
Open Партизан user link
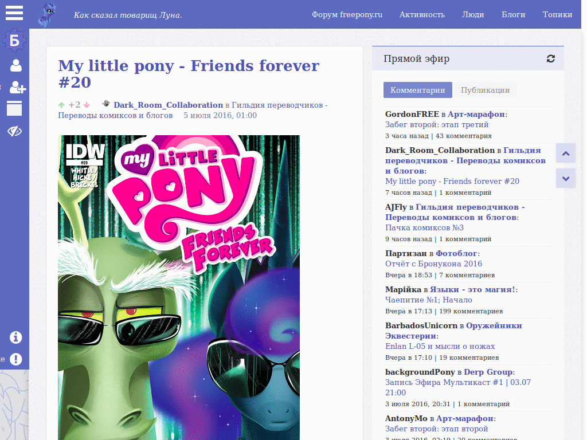click(x=406, y=254)
